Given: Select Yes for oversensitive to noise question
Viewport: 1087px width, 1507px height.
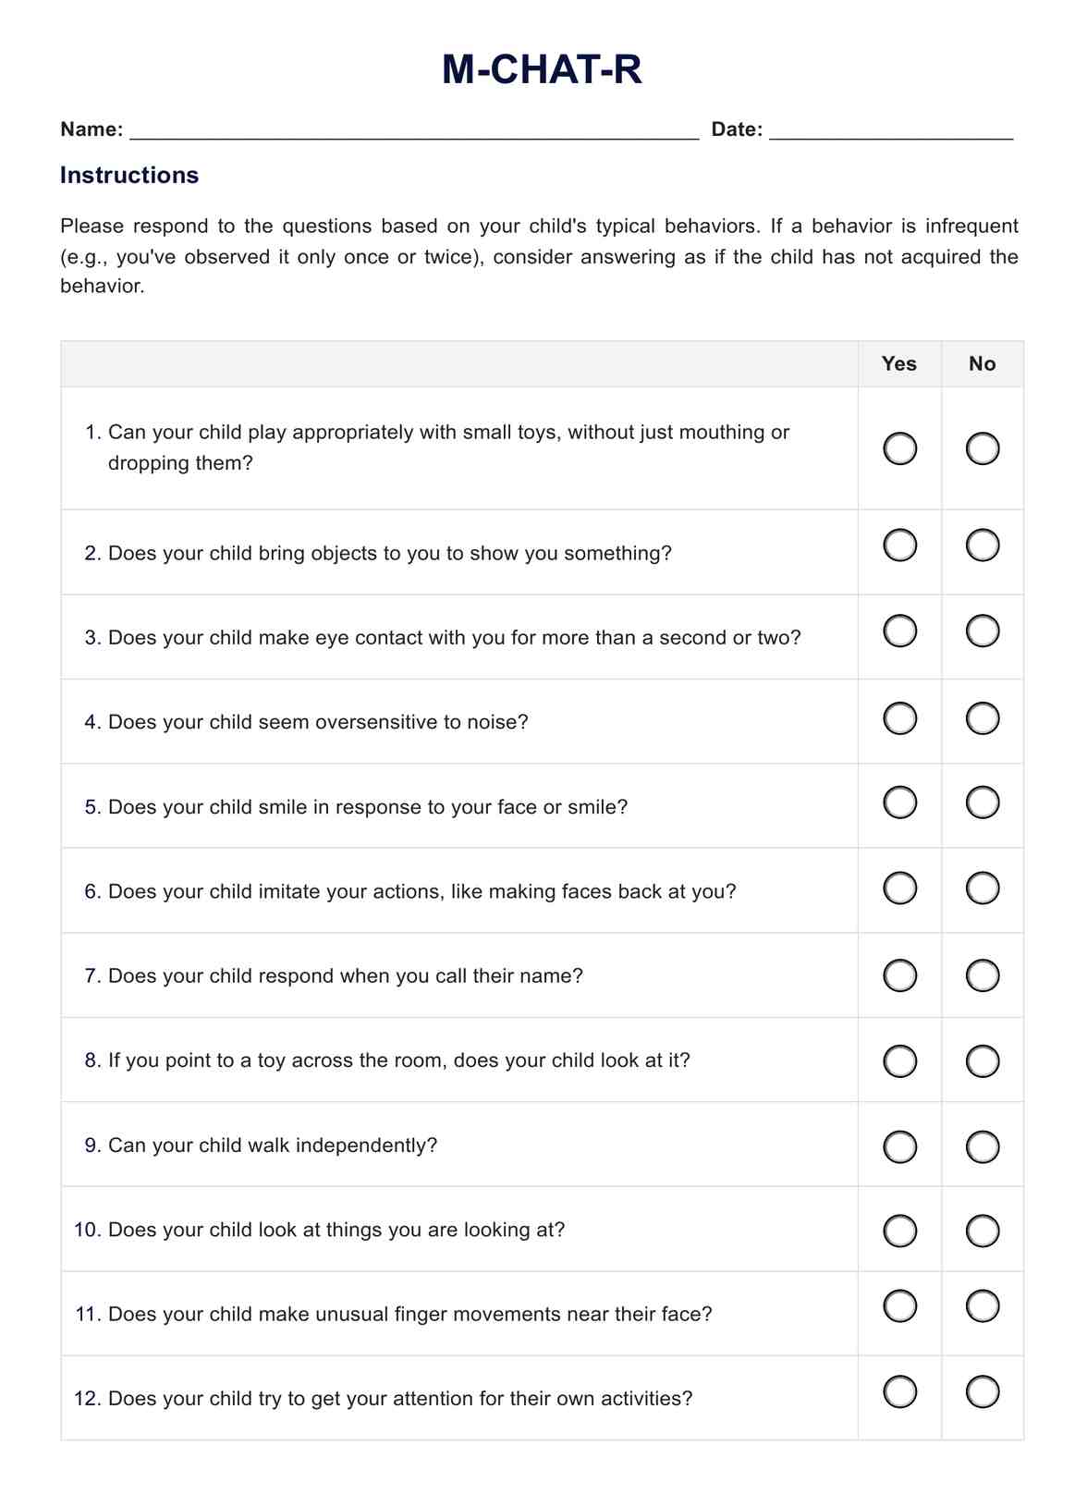Looking at the screenshot, I should (x=899, y=718).
